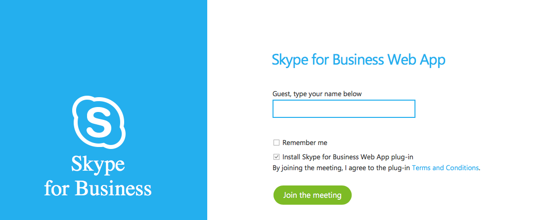Click the word Skype under the logo
This screenshot has height=220, width=549.
98,164
